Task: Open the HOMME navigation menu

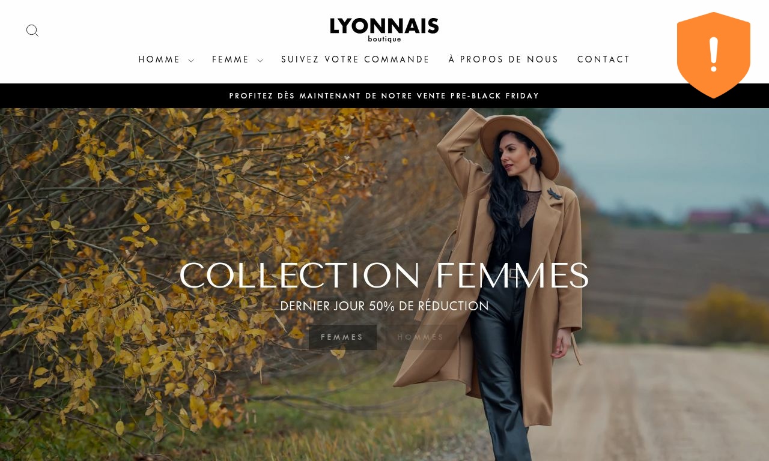Action: (x=160, y=59)
